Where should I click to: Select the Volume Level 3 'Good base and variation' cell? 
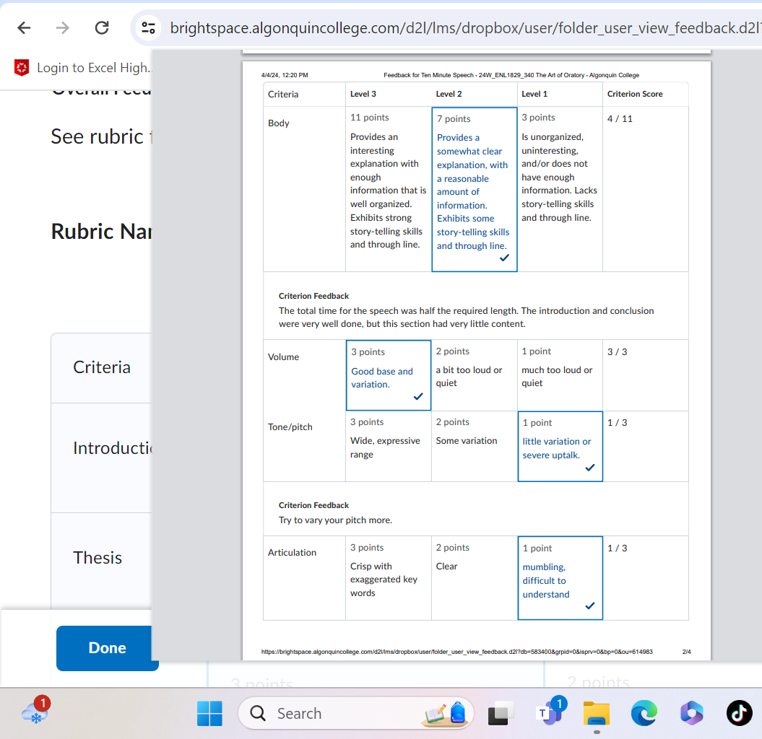point(389,375)
